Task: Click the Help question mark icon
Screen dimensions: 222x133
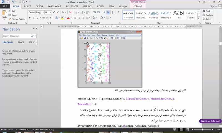Action: coord(199,2)
